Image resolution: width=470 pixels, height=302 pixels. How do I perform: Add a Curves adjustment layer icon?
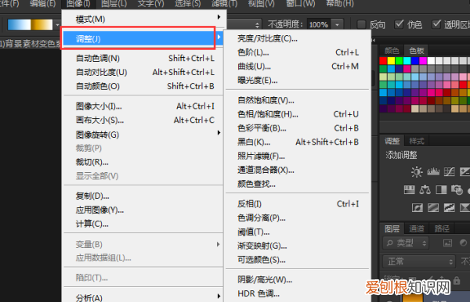[449, 172]
